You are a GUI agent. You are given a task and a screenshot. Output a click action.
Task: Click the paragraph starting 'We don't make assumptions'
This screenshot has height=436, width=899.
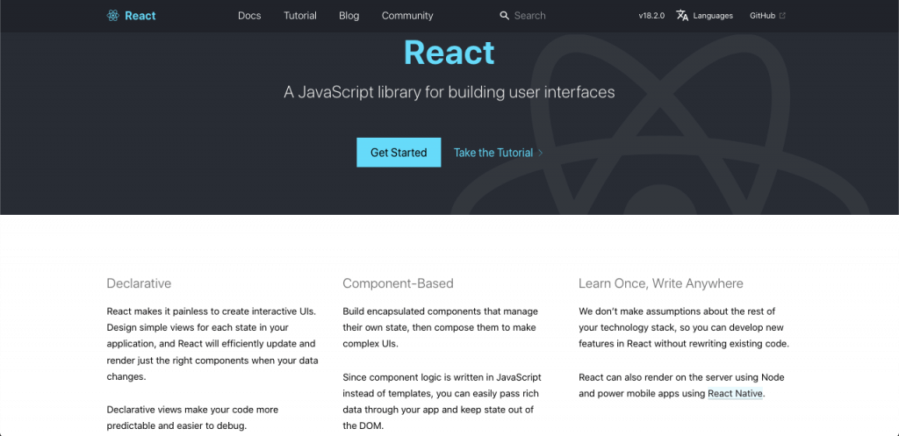[x=684, y=328]
